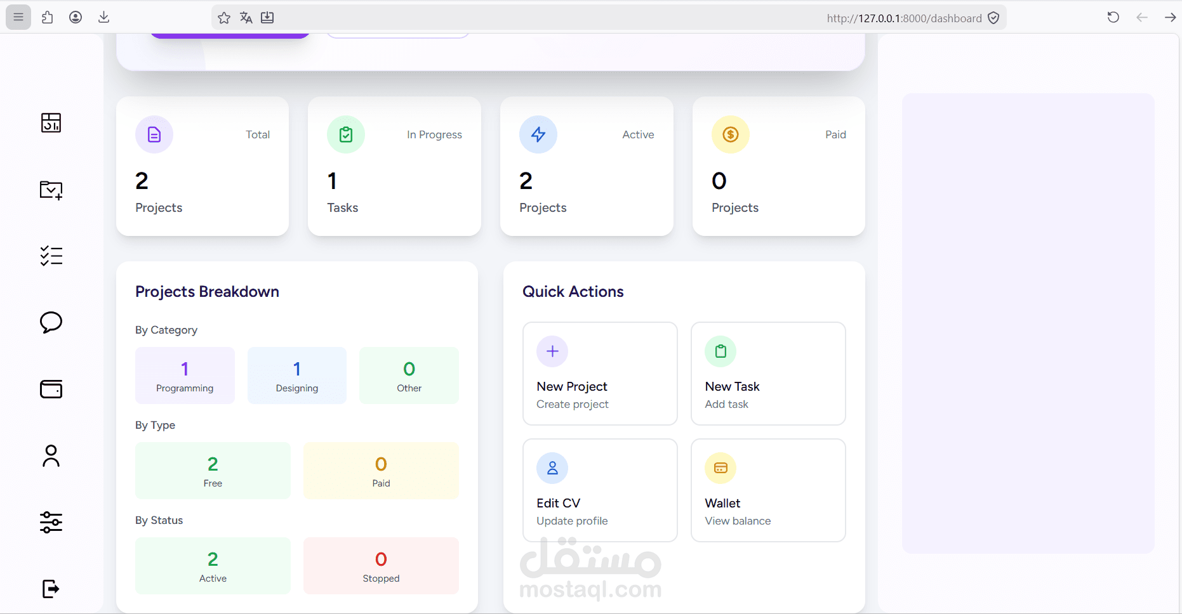Click the 'Create project' subtitle
Image resolution: width=1182 pixels, height=614 pixels.
coord(573,404)
